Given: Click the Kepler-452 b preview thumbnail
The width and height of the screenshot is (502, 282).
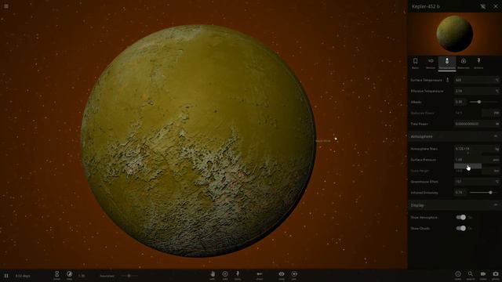Looking at the screenshot, I should click(x=455, y=34).
